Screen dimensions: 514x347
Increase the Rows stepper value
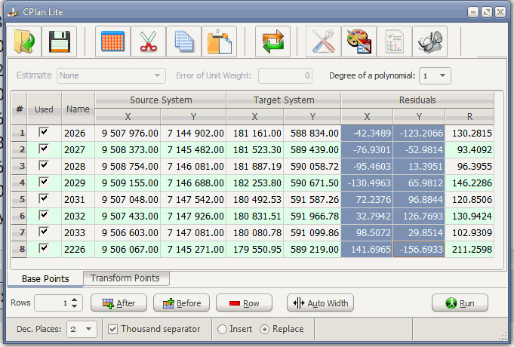74,299
